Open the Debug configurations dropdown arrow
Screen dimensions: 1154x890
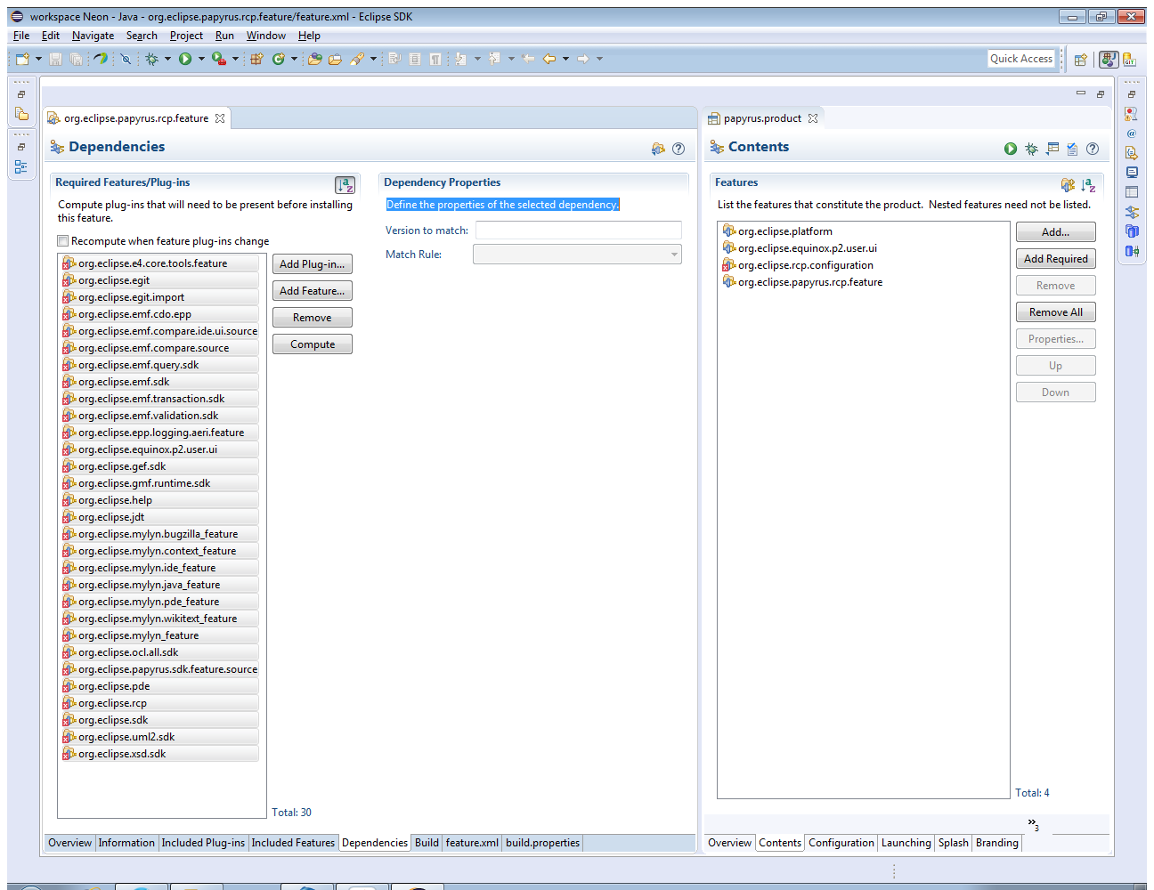(x=167, y=59)
